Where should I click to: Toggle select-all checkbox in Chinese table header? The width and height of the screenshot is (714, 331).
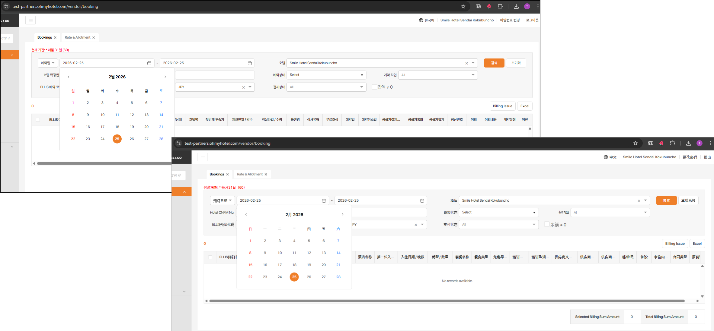(x=210, y=257)
